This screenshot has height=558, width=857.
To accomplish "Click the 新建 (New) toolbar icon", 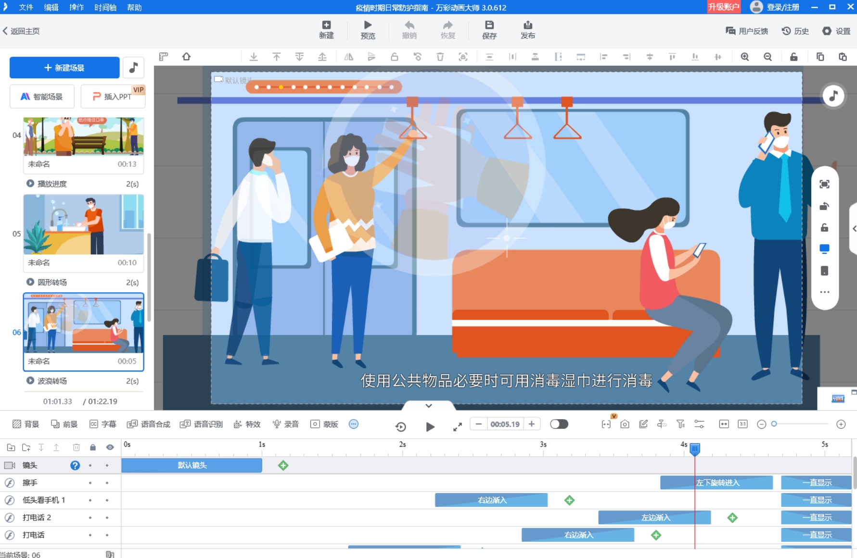I will pos(326,30).
